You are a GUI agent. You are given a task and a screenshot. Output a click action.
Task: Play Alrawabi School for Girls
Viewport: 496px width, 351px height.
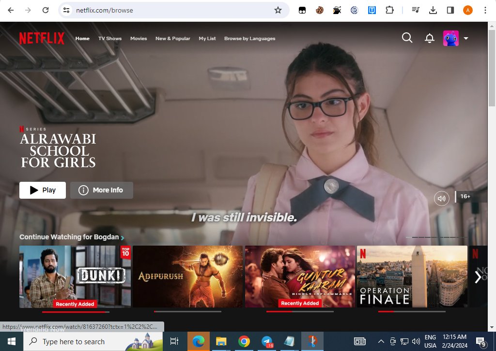click(43, 190)
